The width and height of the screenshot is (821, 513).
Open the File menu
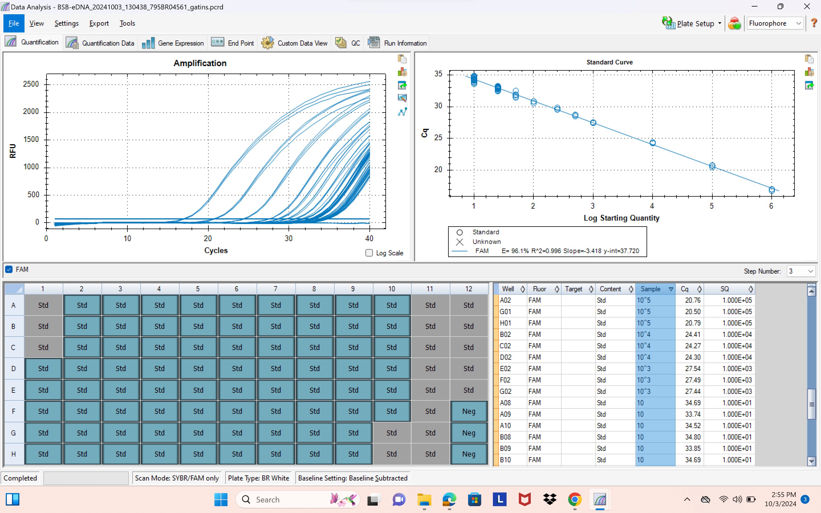tap(14, 23)
